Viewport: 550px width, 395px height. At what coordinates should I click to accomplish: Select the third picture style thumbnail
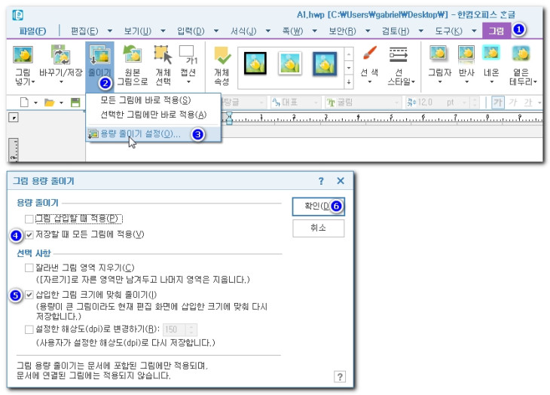(x=325, y=63)
